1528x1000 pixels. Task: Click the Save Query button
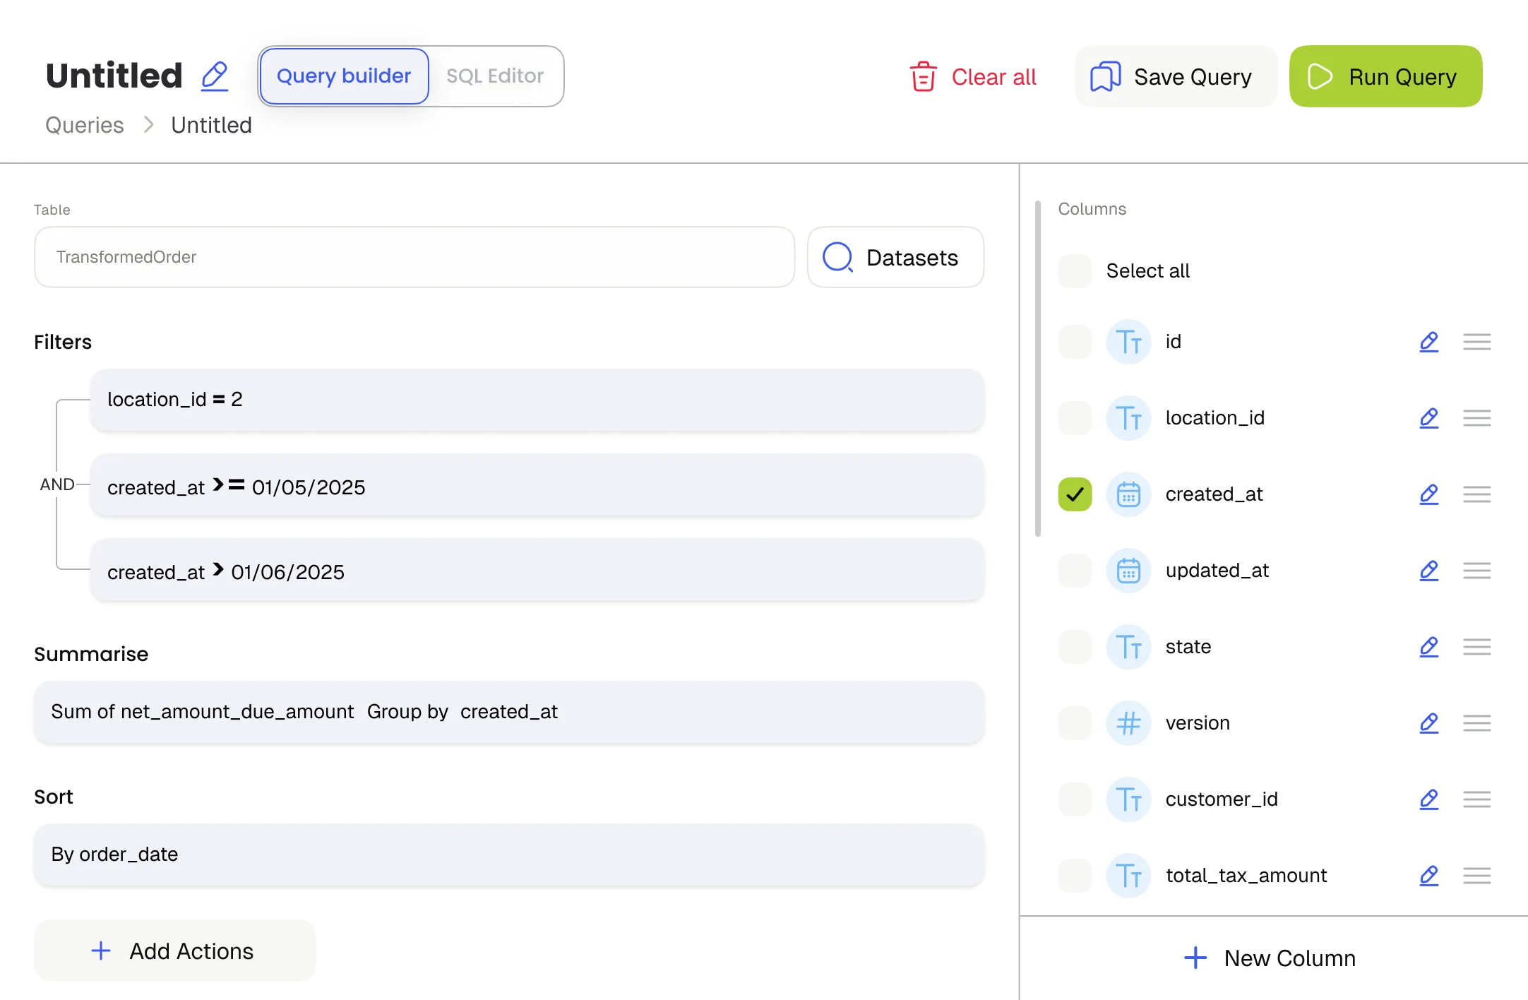pyautogui.click(x=1174, y=76)
